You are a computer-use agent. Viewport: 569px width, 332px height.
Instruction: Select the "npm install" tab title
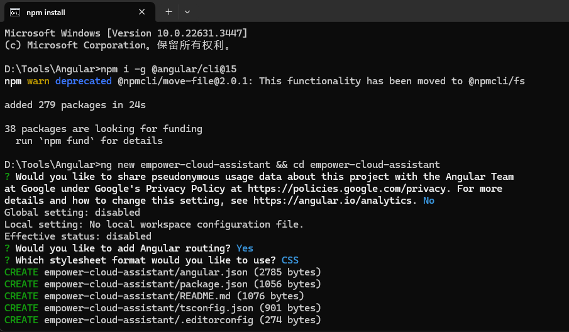pyautogui.click(x=45, y=13)
